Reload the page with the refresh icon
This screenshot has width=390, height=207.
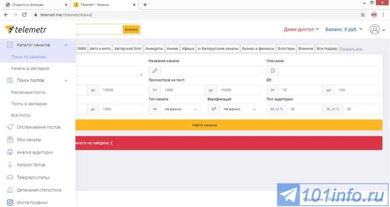pos(24,15)
